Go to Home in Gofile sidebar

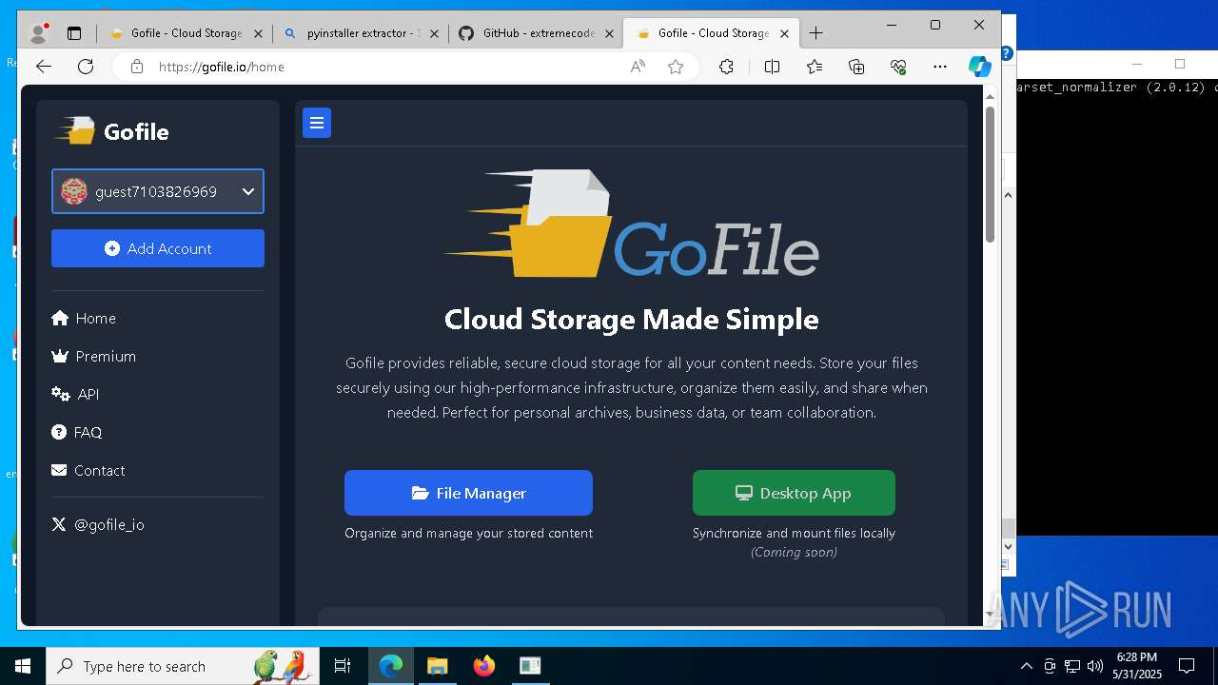(84, 318)
